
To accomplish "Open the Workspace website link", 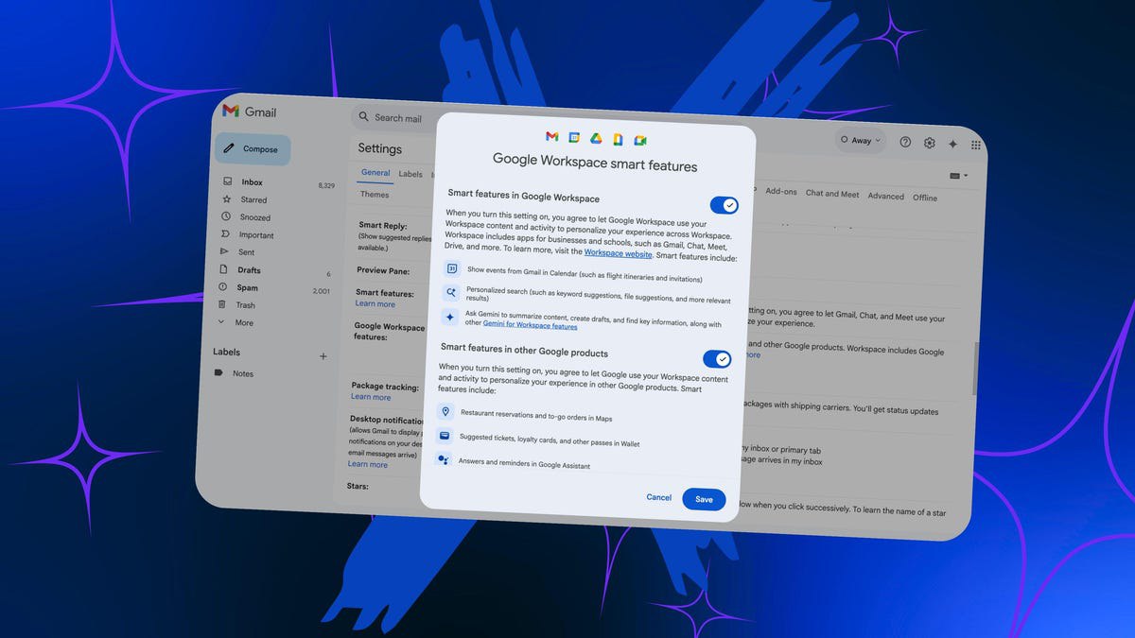I will (618, 253).
